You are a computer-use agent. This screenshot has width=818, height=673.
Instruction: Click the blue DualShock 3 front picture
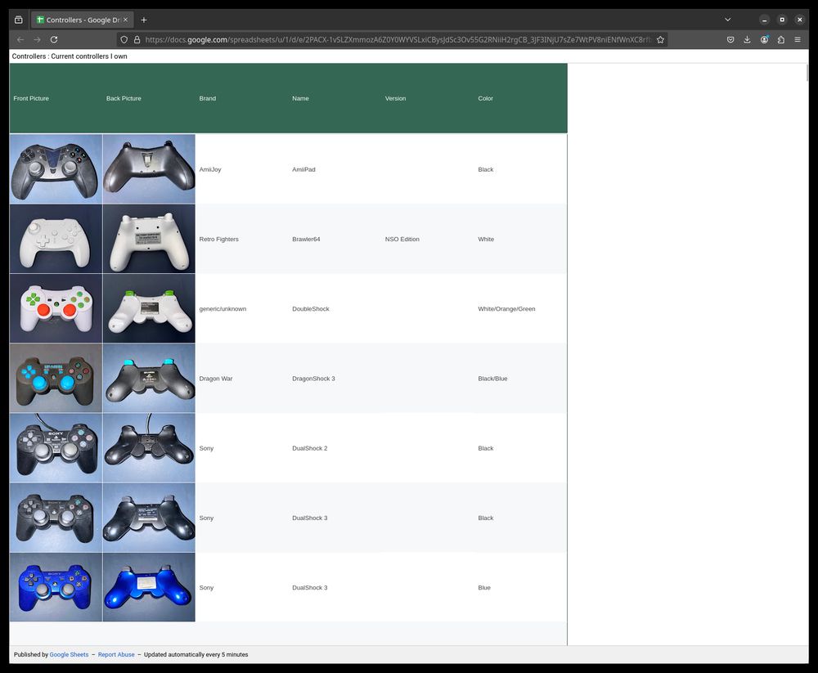(x=56, y=587)
